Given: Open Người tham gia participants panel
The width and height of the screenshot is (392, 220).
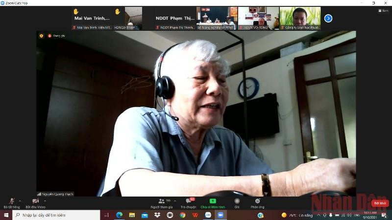Looking at the screenshot, I should pyautogui.click(x=162, y=203).
